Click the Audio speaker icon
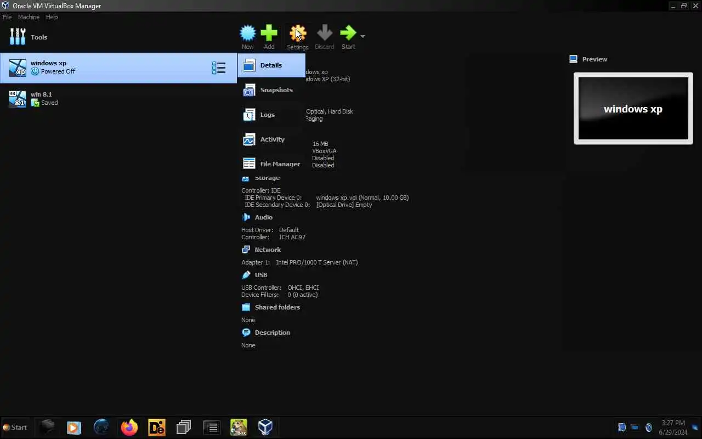Viewport: 702px width, 439px height. (246, 217)
